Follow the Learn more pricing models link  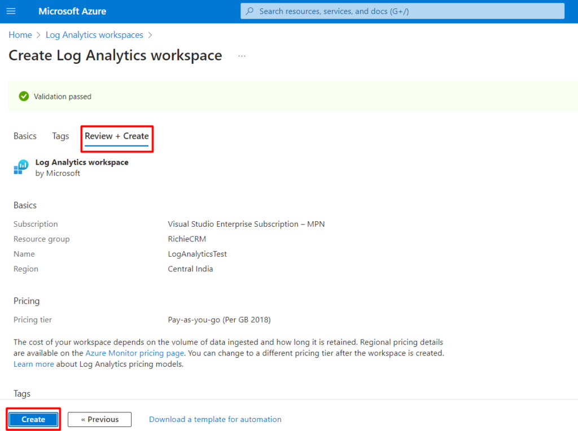33,364
